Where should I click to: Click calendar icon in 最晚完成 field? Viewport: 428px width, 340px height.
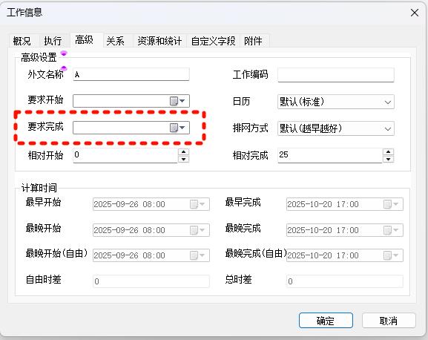point(387,230)
